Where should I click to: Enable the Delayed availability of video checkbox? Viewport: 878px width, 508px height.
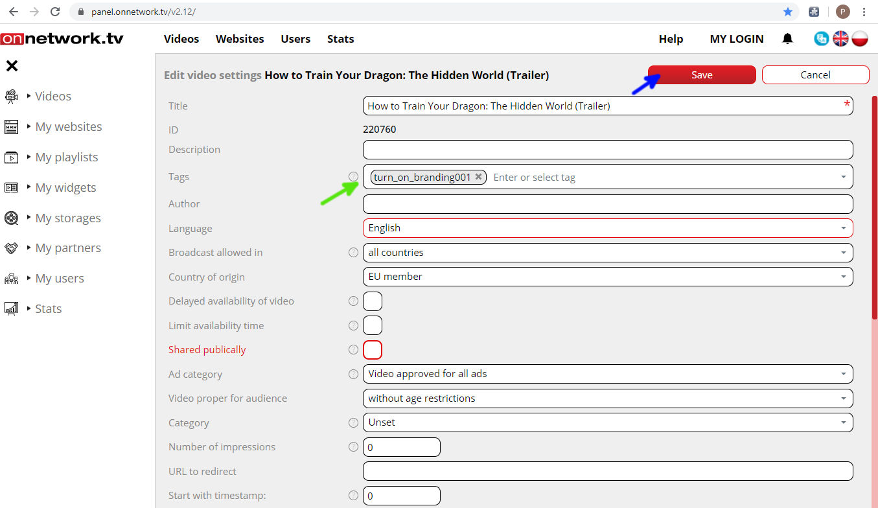pos(373,301)
